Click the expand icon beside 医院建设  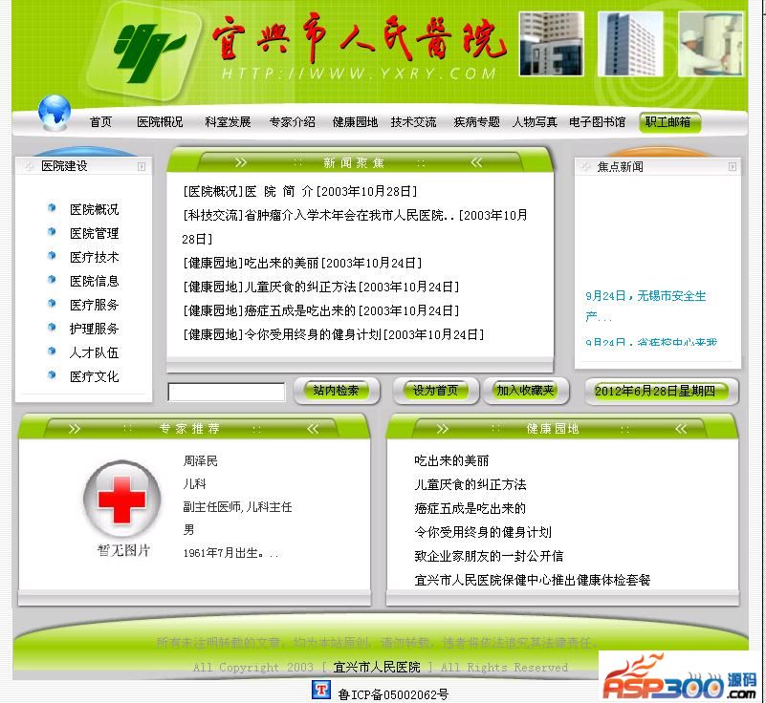pos(142,166)
